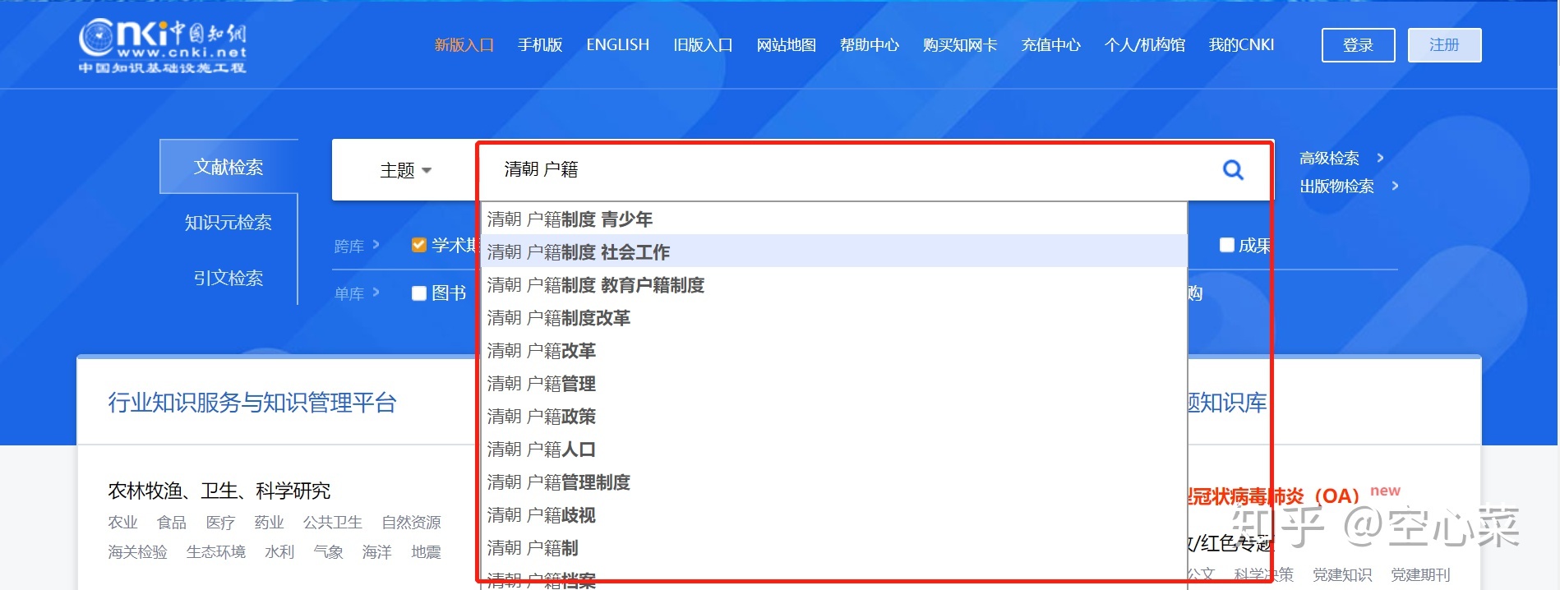Open 充值中心 link
Image resolution: width=1560 pixels, height=590 pixels.
pyautogui.click(x=1051, y=45)
